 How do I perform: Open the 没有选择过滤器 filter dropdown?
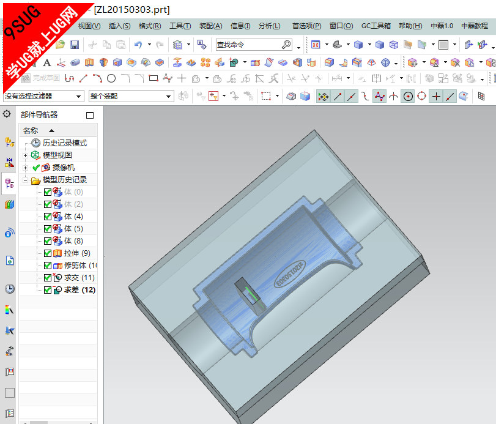(43, 96)
